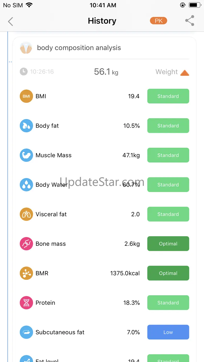Open the Muscle Mass row label
204x362 pixels.
54,155
